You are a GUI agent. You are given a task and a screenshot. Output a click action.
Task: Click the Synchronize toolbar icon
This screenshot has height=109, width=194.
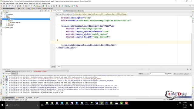click(6, 6)
